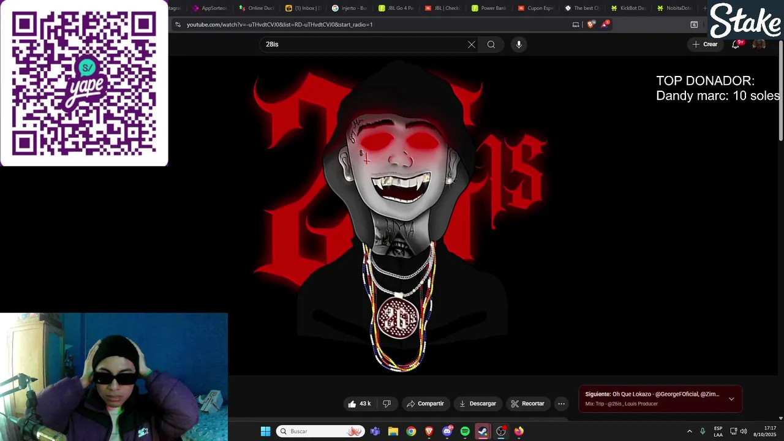Screen dimensions: 784x441
Task: Open the YouTube account avatar menu
Action: (759, 44)
